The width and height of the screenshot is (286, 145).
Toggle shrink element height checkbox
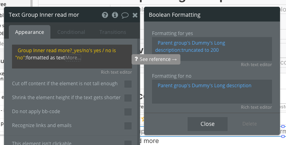point(128,98)
